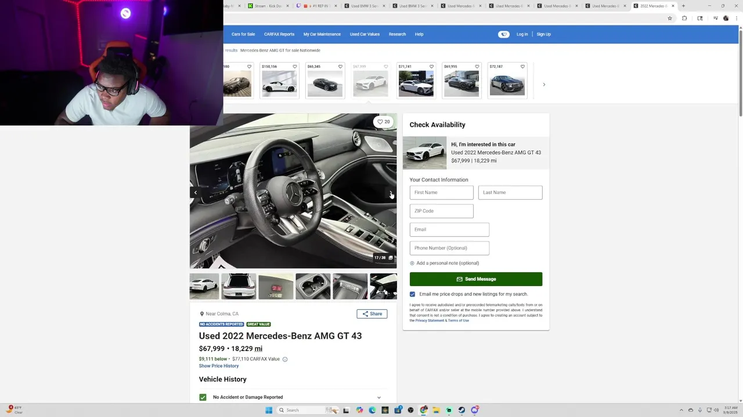
Task: Click Sign Up link
Action: coord(543,34)
